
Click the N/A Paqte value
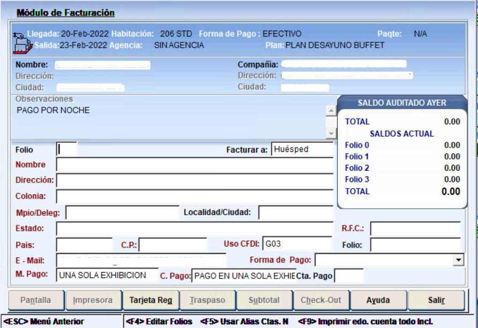point(420,34)
